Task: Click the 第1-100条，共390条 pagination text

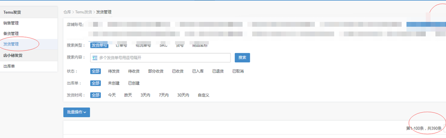Action: [424, 129]
